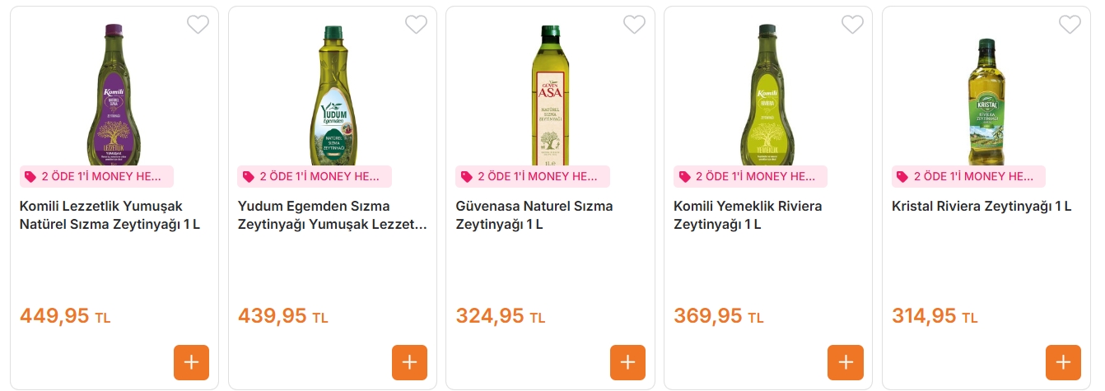Click promo tag on Kristal Riviera card
The image size is (1105, 391).
[x=968, y=176]
